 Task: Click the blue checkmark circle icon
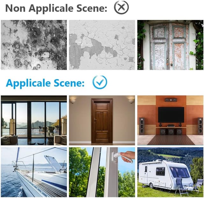[100, 82]
